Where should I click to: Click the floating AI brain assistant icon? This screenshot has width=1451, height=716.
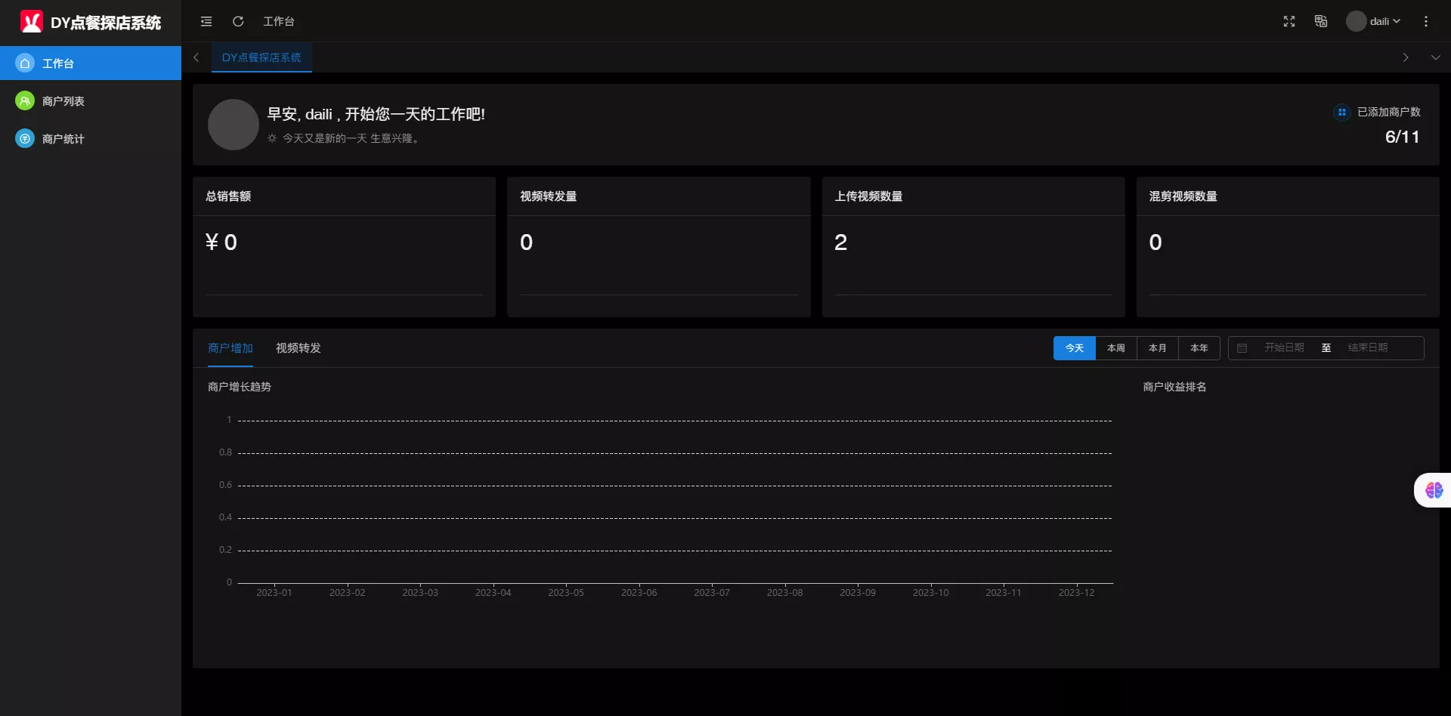(1434, 490)
